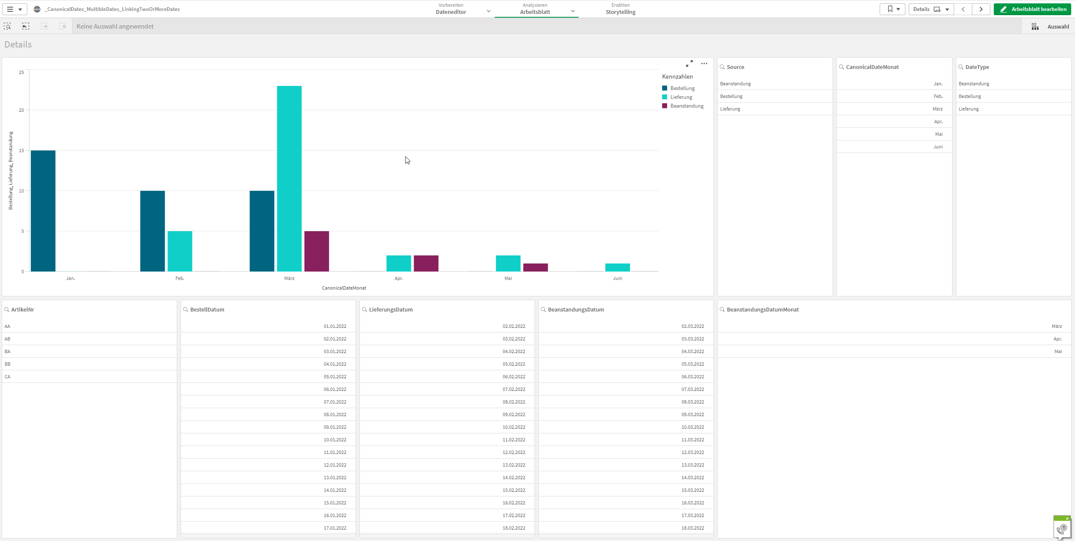
Task: Select Lieferung in the DateType filter
Action: click(x=1014, y=109)
